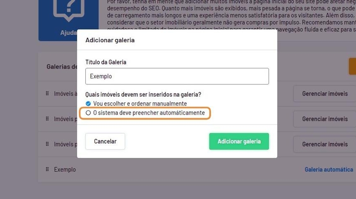Select 'Vou escolher e ordenar manualmente' option
This screenshot has height=199, width=356.
(x=88, y=103)
